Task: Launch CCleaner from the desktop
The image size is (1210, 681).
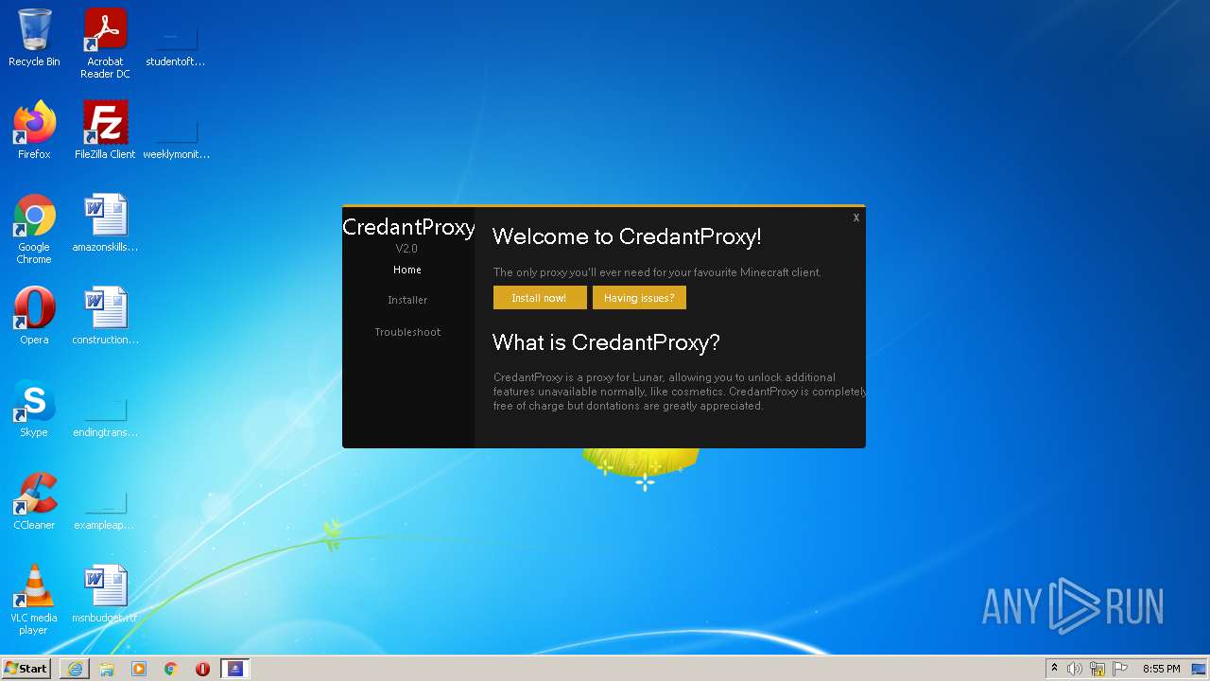Action: (x=34, y=501)
